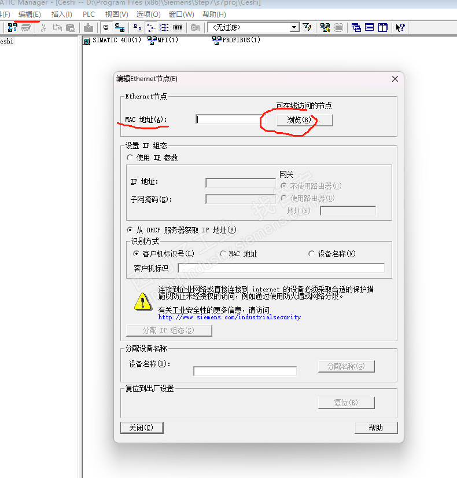Viewport: 457px width, 478px height.
Task: Click the Tile Horizontally windows icon
Action: tap(369, 27)
